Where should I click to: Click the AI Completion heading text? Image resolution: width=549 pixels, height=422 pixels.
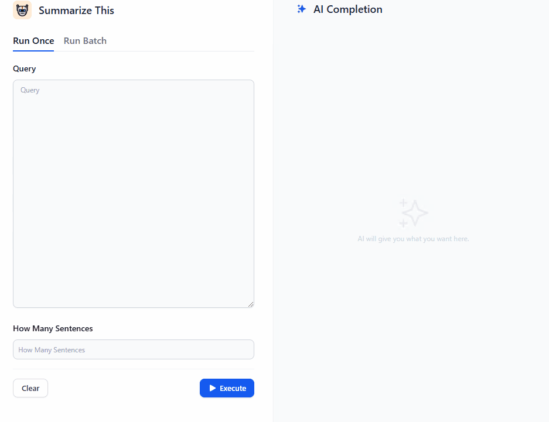[x=347, y=9]
